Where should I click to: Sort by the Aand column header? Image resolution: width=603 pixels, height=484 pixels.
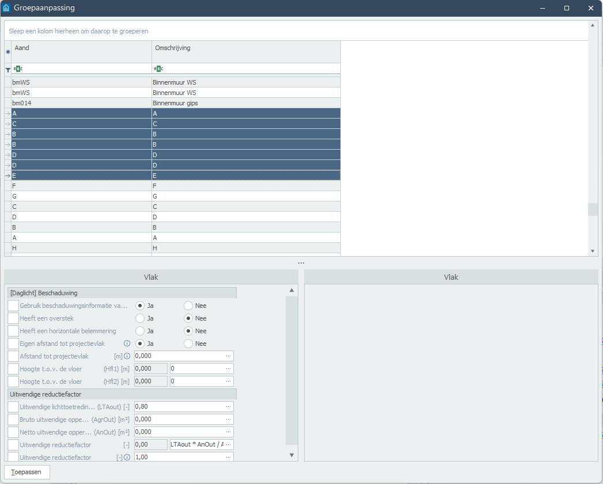coord(81,48)
